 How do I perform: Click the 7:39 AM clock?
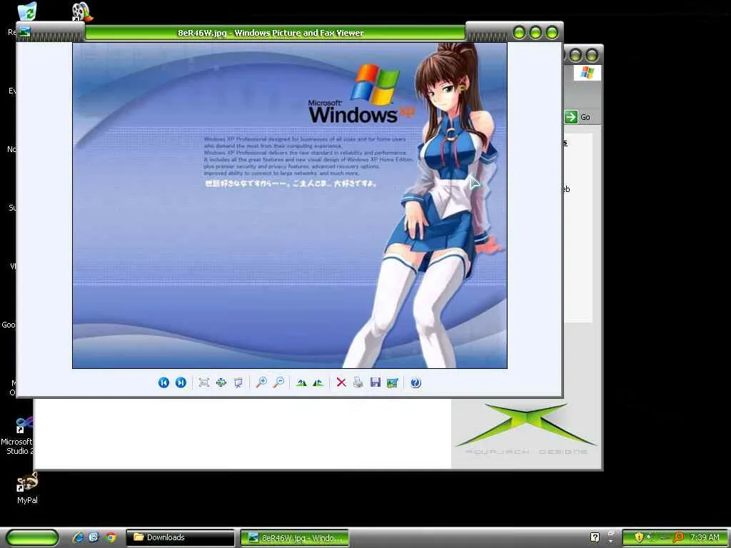pyautogui.click(x=705, y=537)
